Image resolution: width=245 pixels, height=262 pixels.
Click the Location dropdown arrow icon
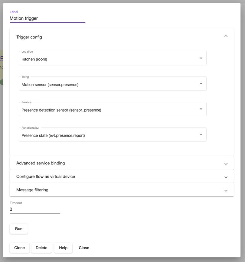201,58
